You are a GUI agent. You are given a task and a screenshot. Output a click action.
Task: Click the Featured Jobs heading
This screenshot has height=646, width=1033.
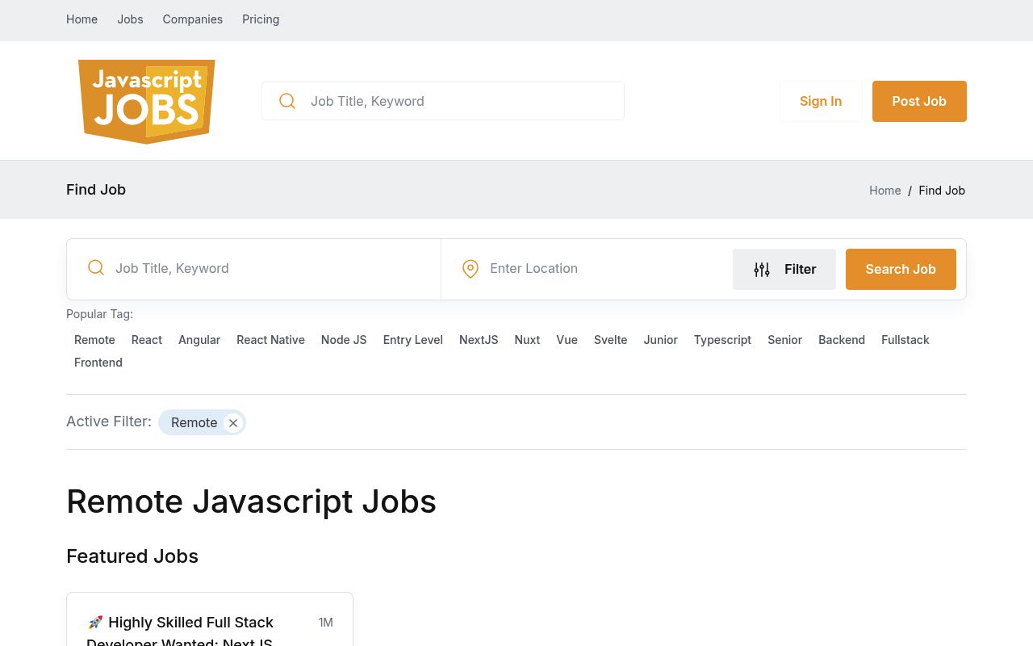[132, 556]
